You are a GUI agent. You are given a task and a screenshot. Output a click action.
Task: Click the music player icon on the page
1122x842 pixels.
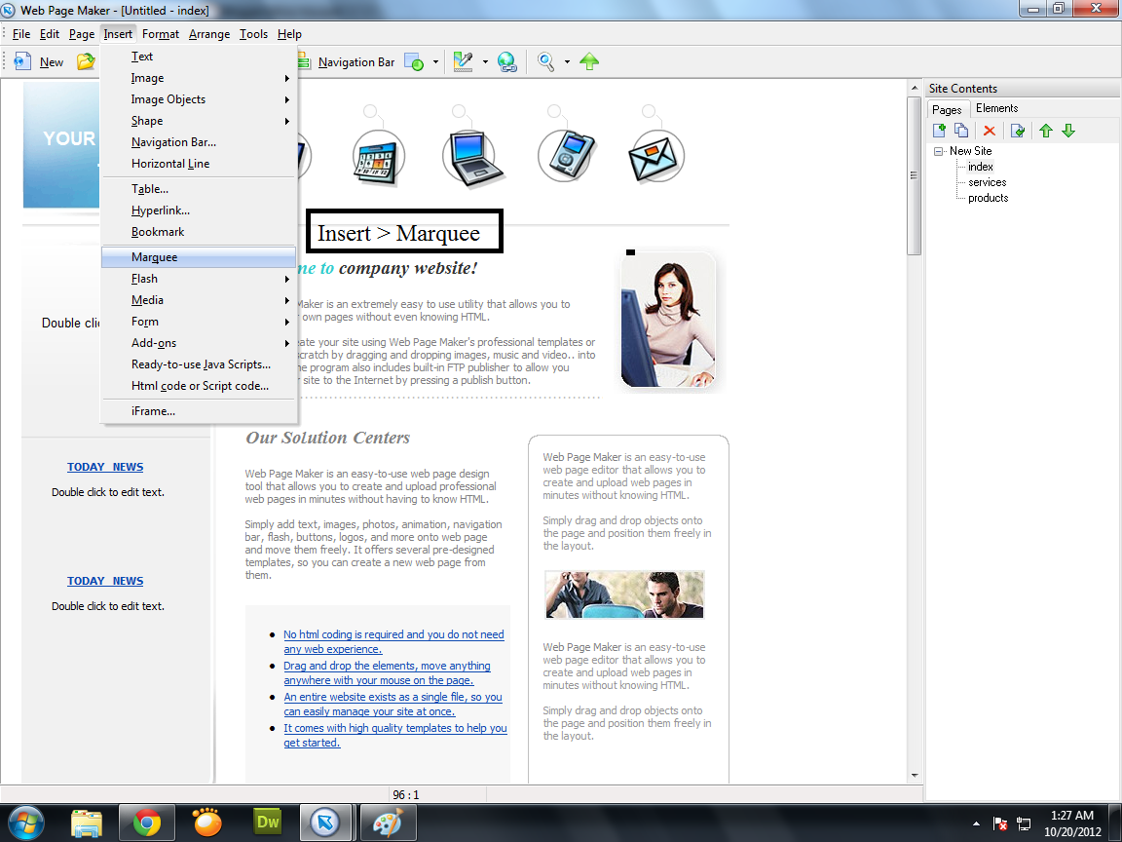click(567, 155)
